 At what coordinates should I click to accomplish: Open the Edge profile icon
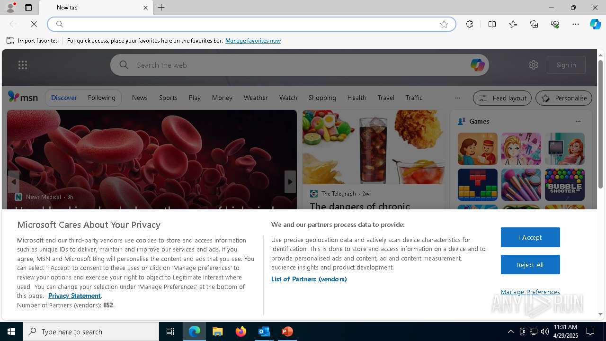pos(10,8)
